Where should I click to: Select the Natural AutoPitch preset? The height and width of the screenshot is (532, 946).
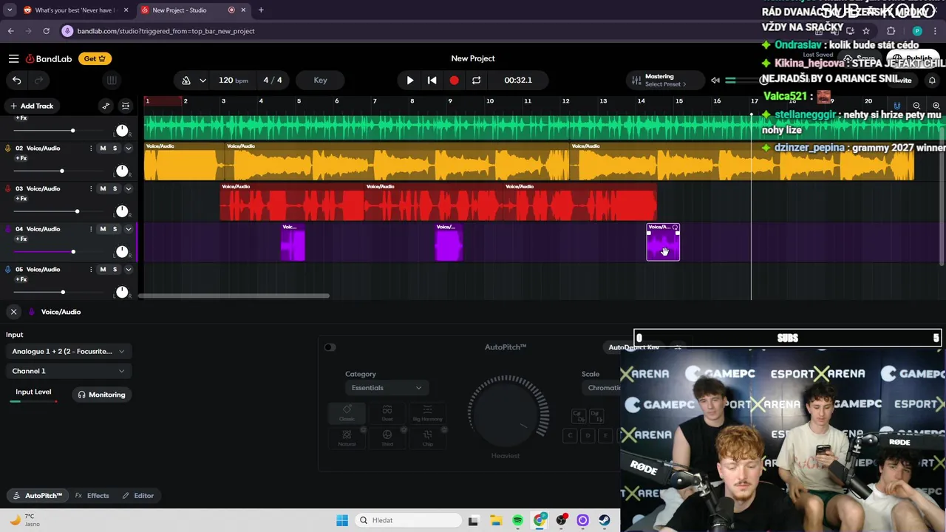347,438
